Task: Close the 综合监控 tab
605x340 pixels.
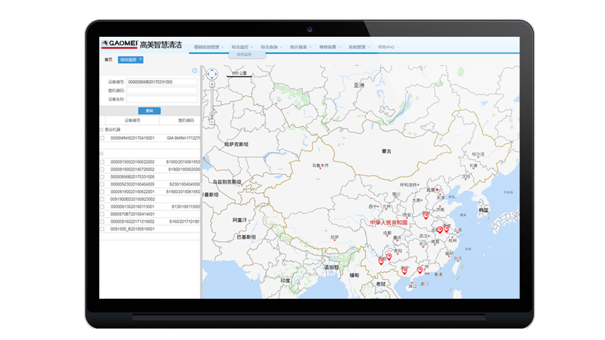Action: 140,59
